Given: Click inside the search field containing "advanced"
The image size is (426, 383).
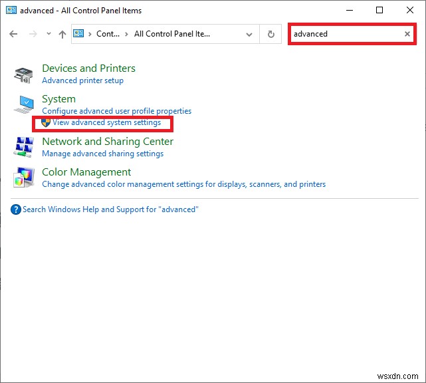Looking at the screenshot, I should (x=346, y=34).
